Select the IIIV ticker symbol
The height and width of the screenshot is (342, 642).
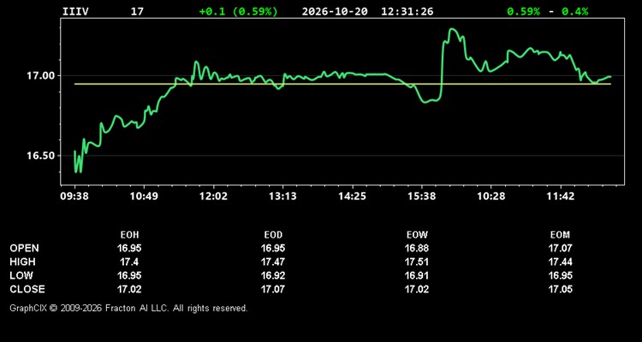pyautogui.click(x=75, y=11)
